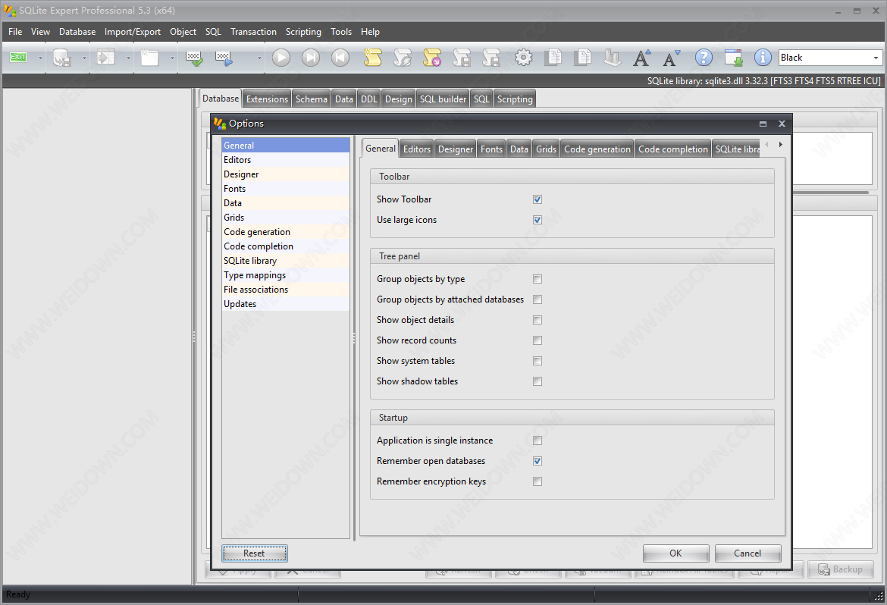
Task: Disable Remember open databases checkbox
Action: click(538, 461)
